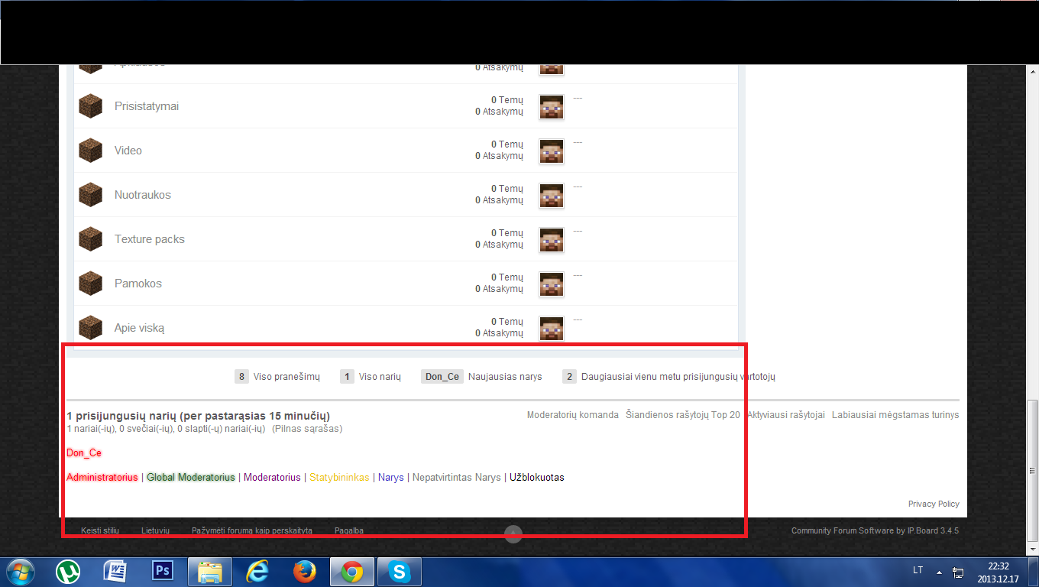This screenshot has width=1039, height=587.
Task: Open Aktyviausi rašytojai list
Action: tap(786, 415)
